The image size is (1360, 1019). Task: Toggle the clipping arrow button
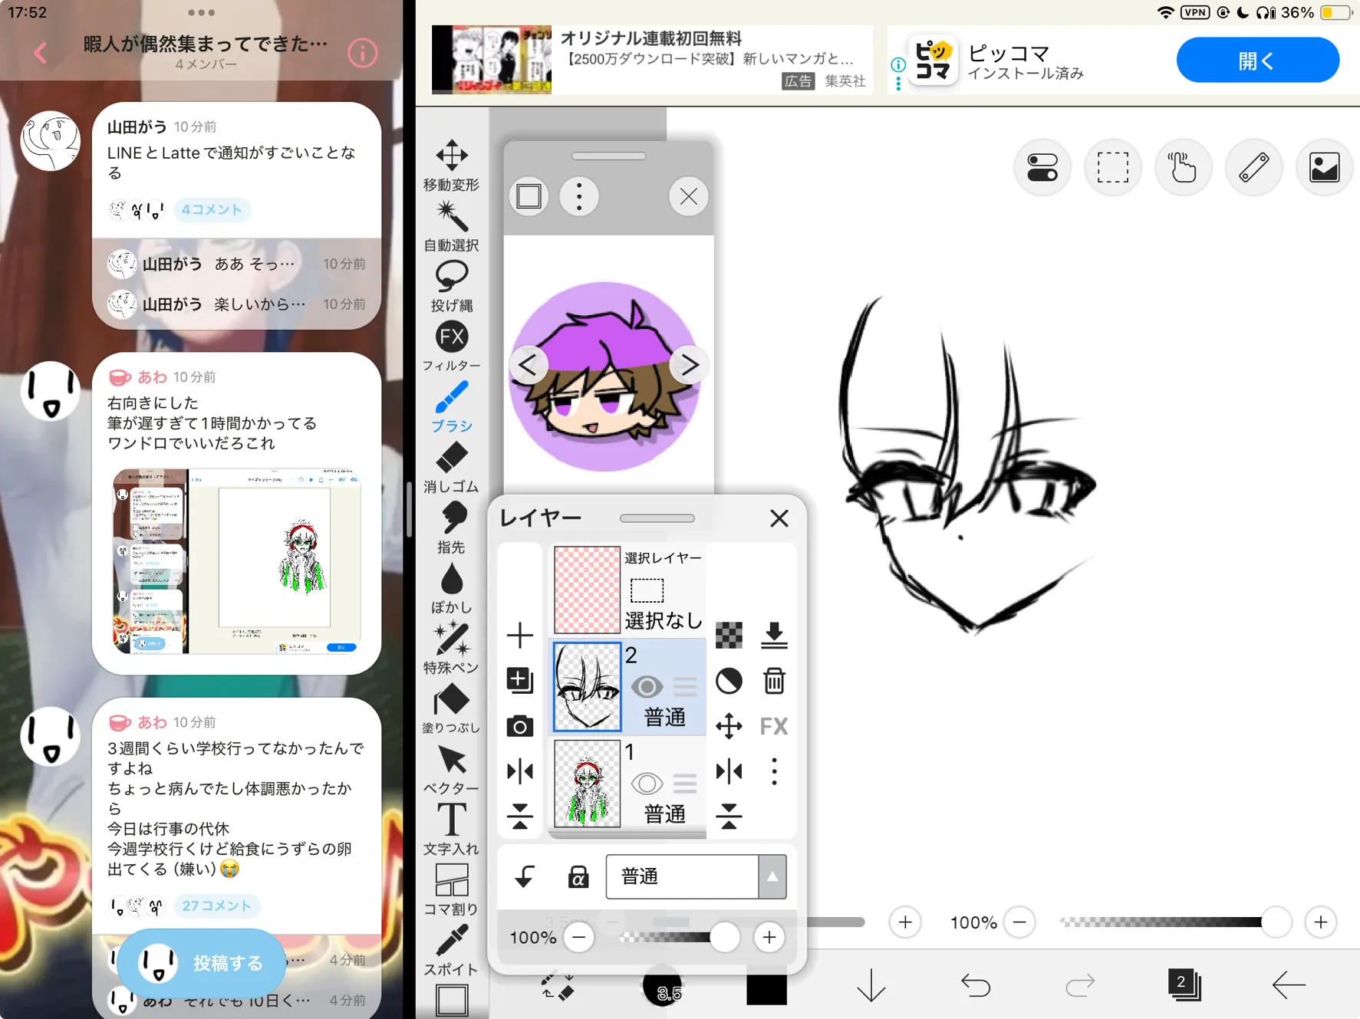point(525,876)
